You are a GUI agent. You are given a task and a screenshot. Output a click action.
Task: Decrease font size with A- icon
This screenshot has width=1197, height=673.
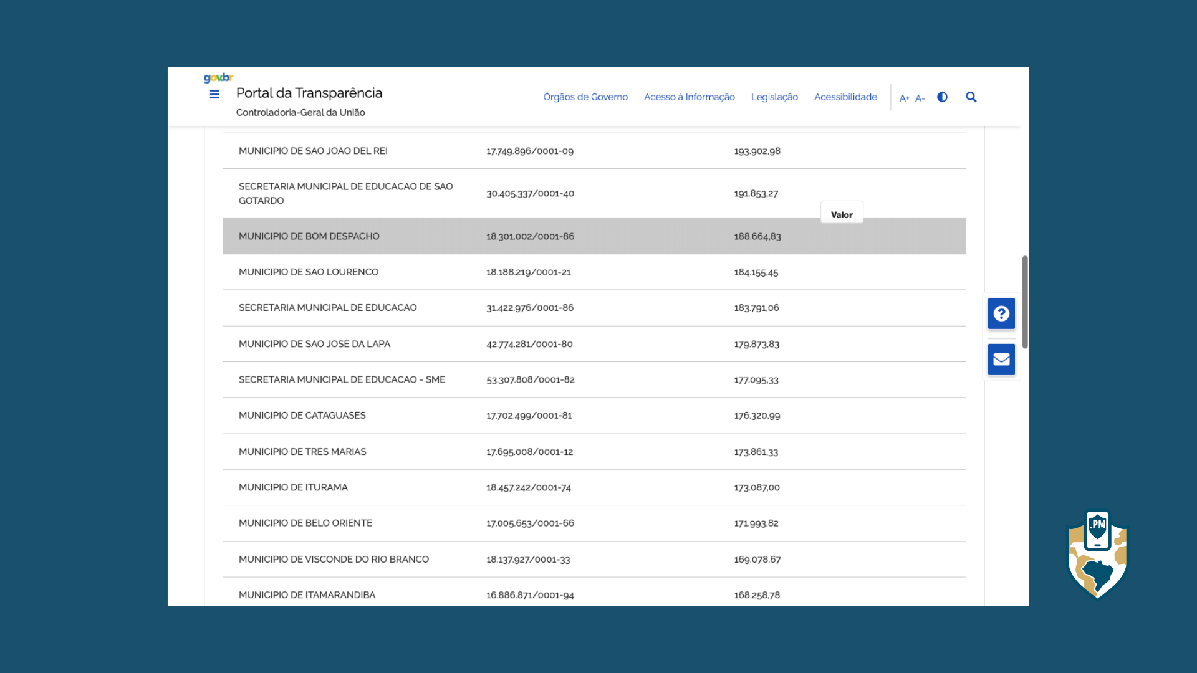tap(920, 98)
